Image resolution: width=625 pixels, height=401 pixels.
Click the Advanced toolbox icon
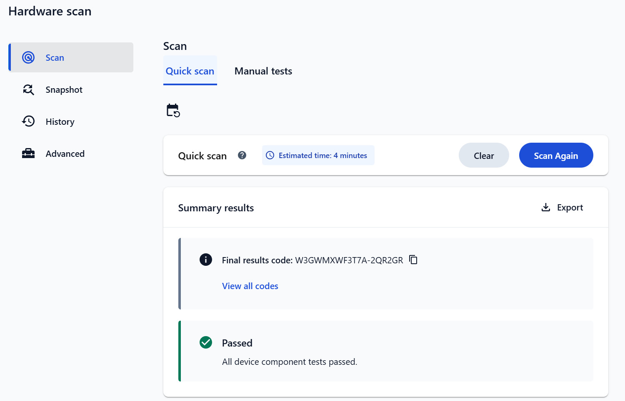(28, 153)
